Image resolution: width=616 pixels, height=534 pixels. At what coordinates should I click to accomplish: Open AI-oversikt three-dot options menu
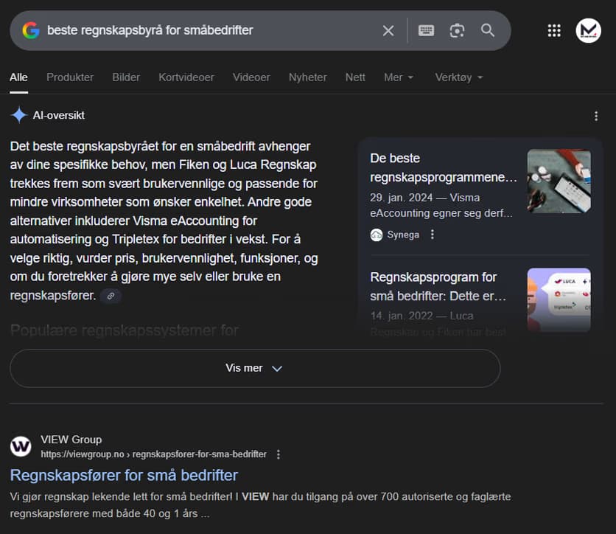click(x=596, y=116)
